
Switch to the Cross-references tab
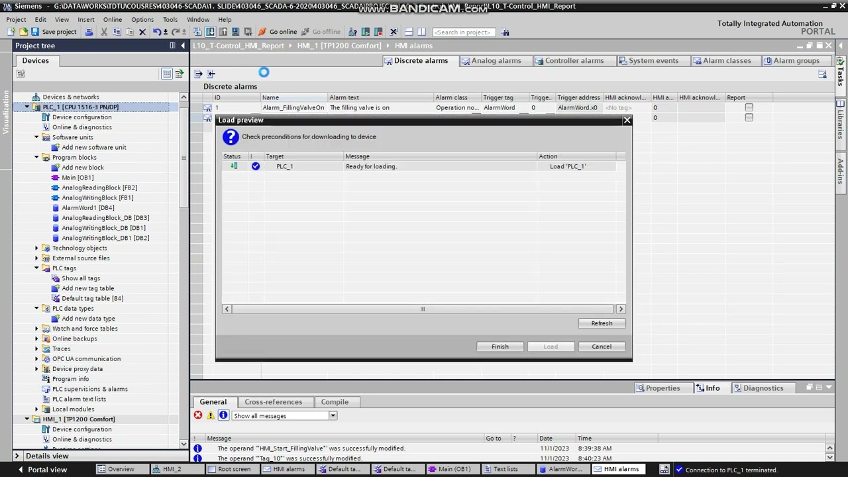point(273,402)
